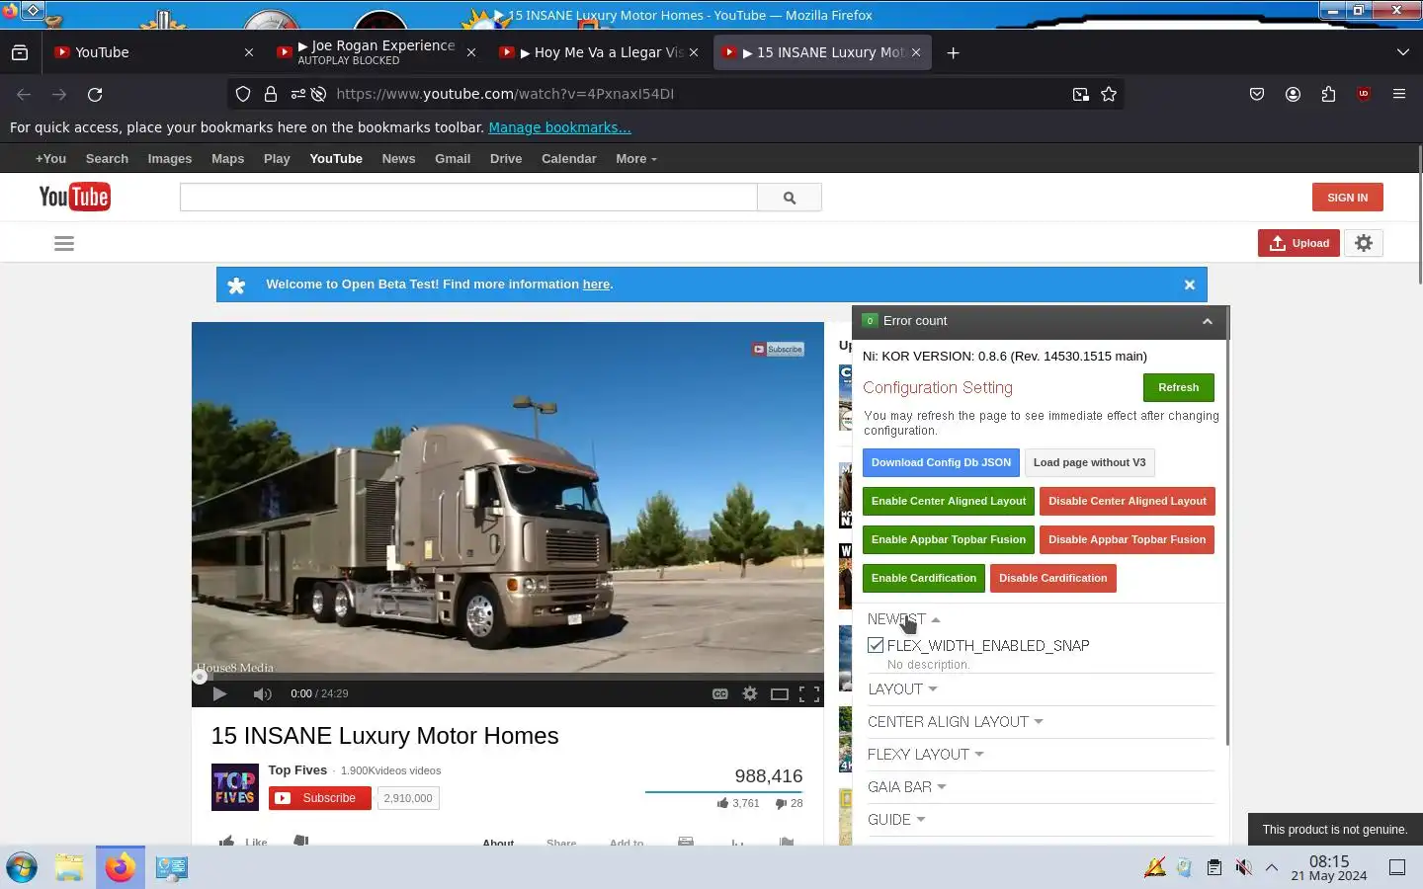
Task: Bookmark this page with the star
Action: pyautogui.click(x=1109, y=94)
